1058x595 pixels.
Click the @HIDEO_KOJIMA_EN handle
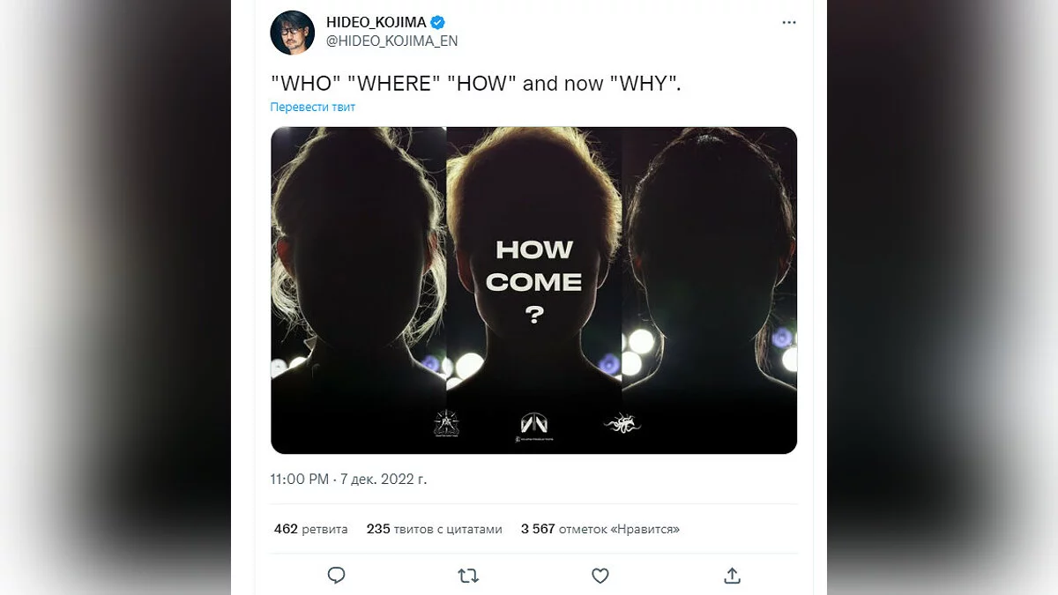(391, 41)
